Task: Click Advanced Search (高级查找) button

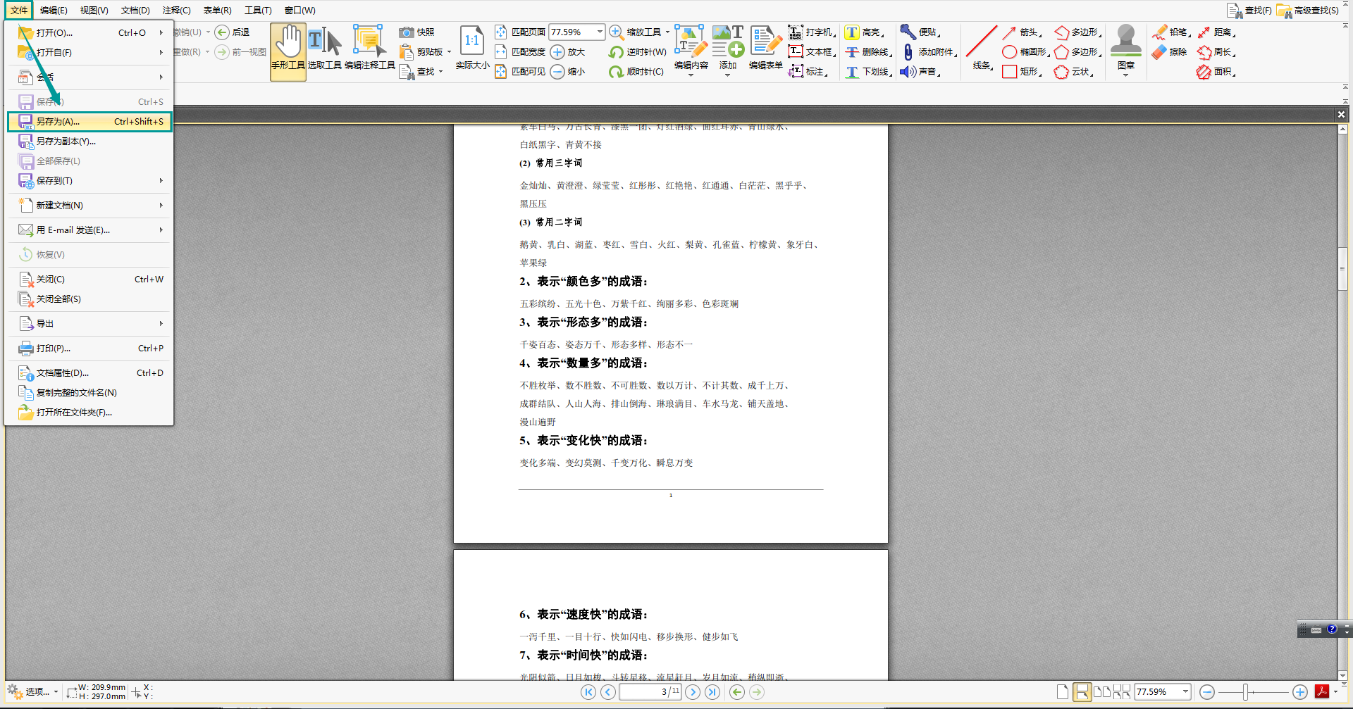Action: tap(1308, 11)
